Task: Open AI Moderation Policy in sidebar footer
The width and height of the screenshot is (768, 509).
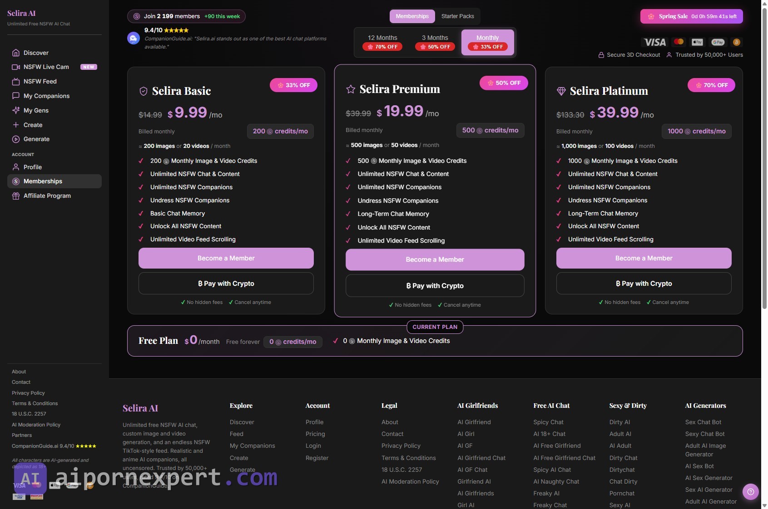Action: (x=36, y=425)
